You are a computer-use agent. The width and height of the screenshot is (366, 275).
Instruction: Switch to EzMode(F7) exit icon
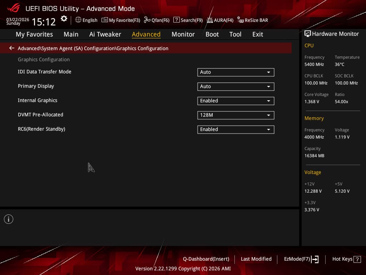pos(315,259)
